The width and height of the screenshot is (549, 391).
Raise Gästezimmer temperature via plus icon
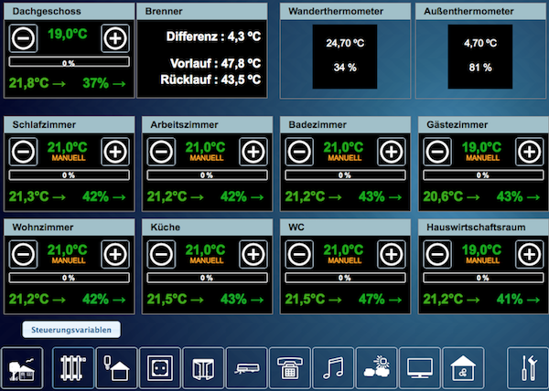pyautogui.click(x=530, y=152)
